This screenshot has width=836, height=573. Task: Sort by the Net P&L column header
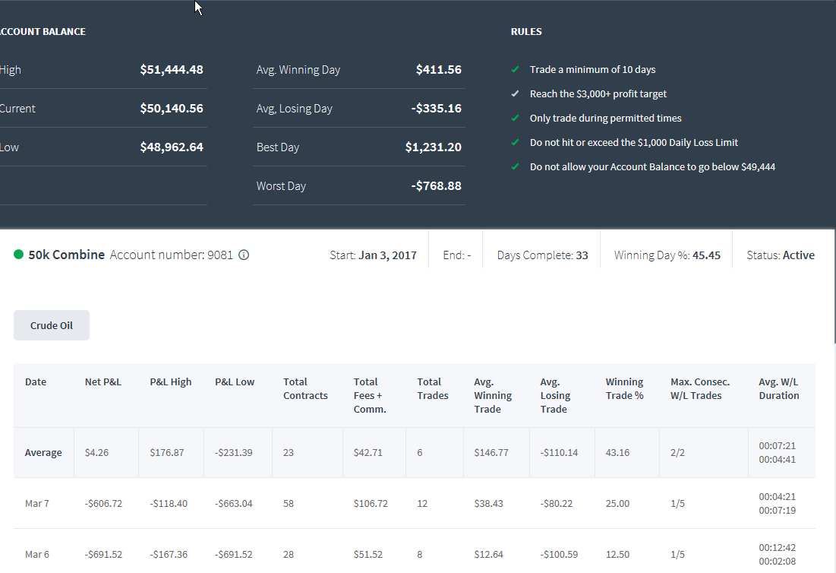103,382
